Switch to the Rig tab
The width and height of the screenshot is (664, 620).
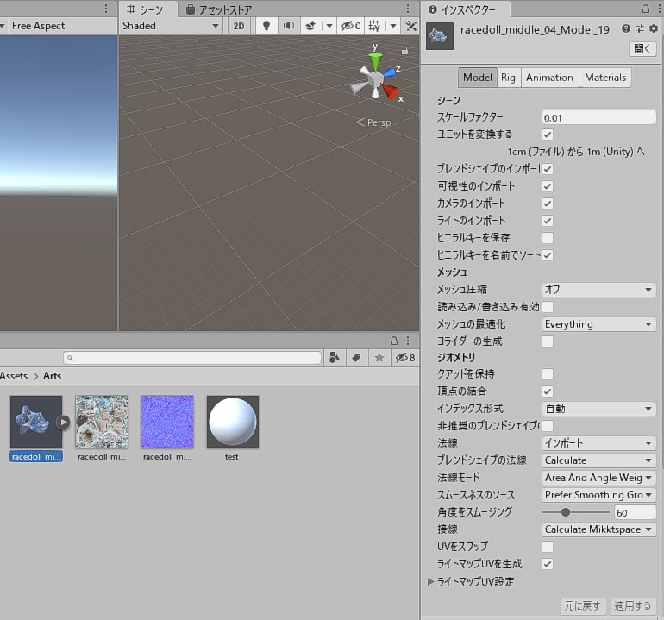pyautogui.click(x=508, y=78)
